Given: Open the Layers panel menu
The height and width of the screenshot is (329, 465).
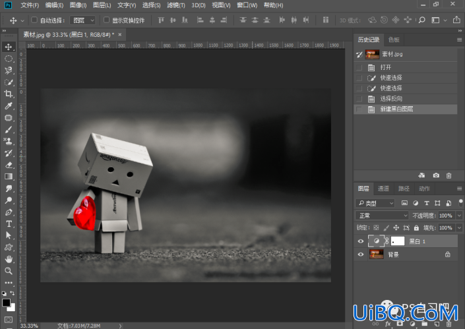Looking at the screenshot, I should (459, 189).
